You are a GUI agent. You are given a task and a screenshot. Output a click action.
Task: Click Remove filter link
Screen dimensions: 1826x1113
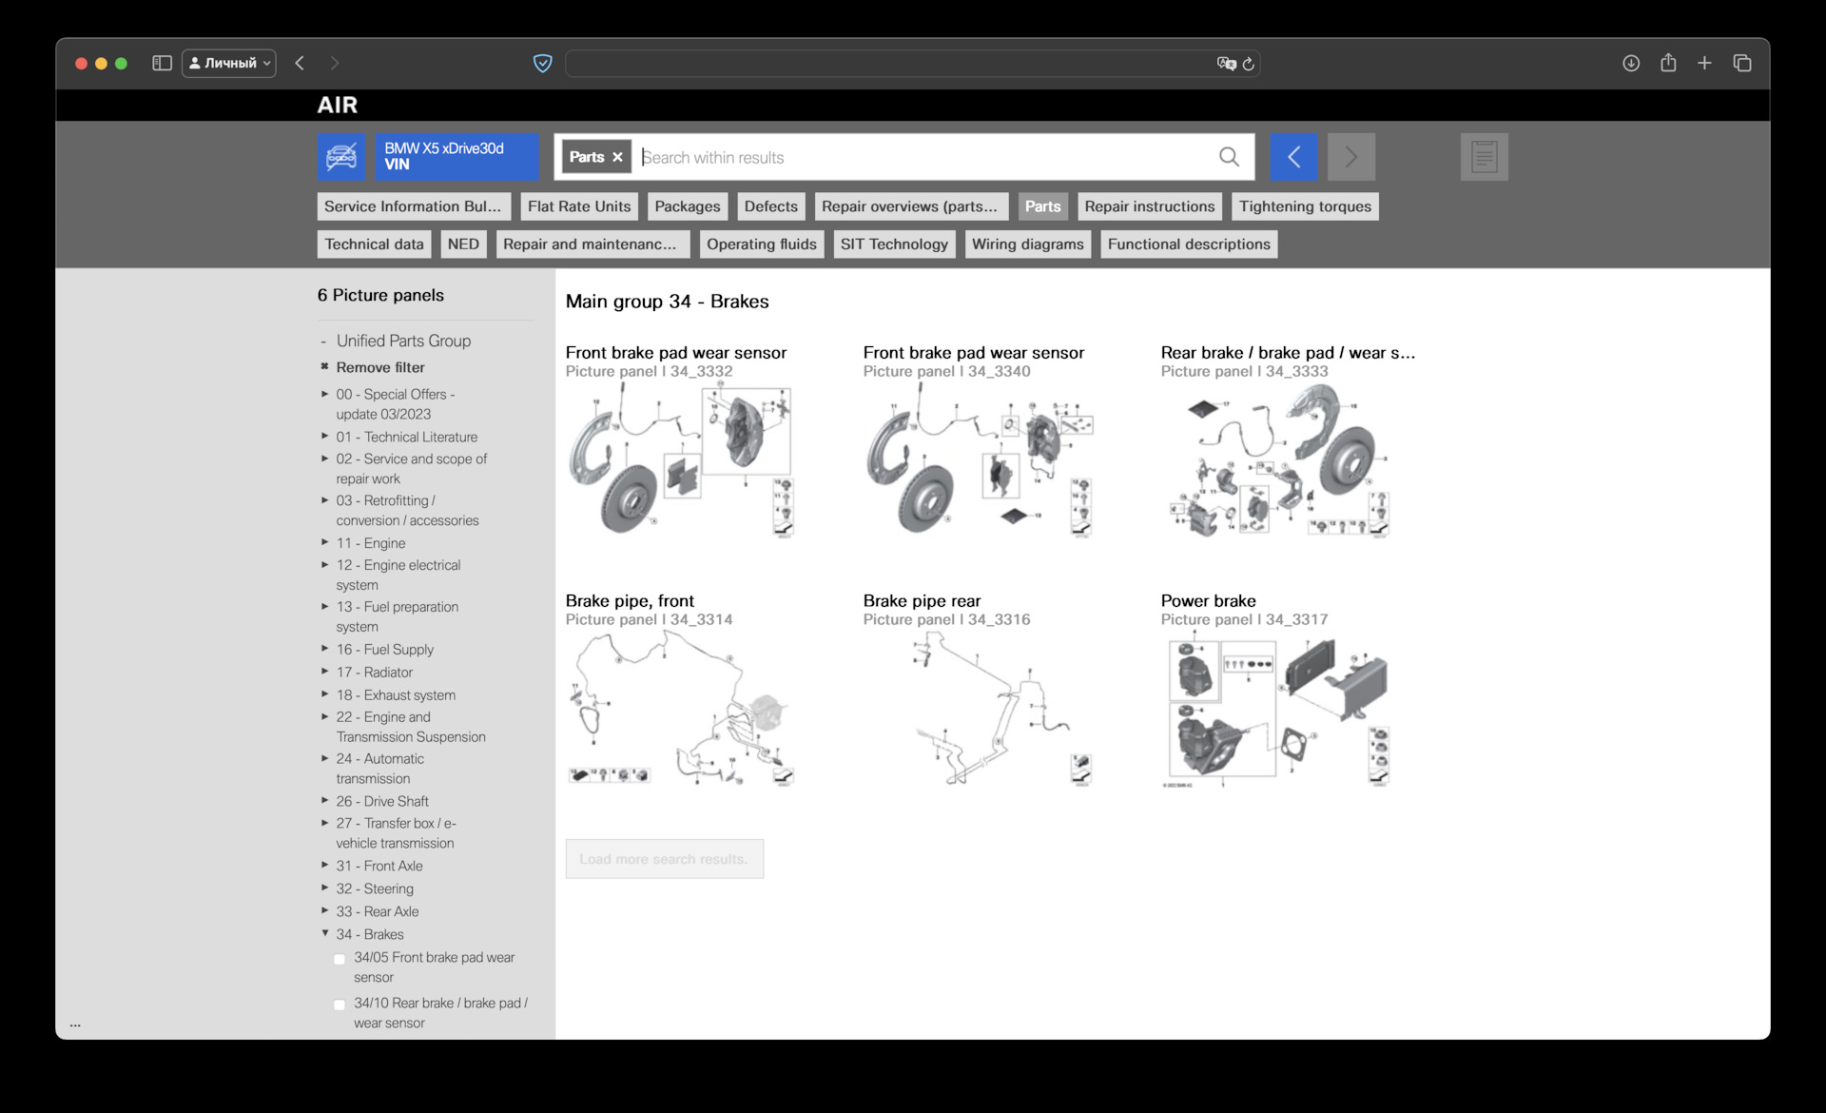[x=379, y=367]
